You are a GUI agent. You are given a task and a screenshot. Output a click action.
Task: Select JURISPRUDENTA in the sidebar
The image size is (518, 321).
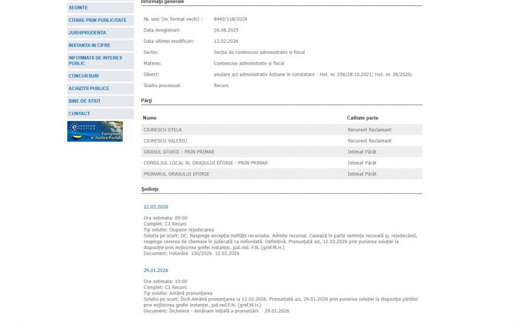87,33
